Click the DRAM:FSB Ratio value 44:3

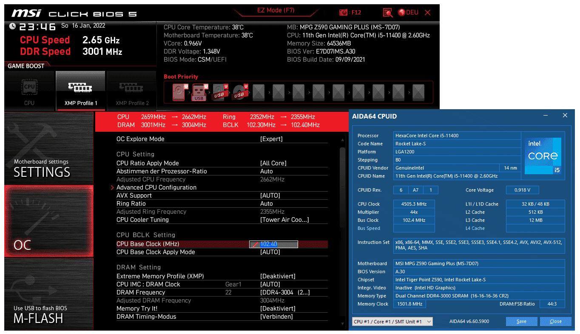[552, 304]
